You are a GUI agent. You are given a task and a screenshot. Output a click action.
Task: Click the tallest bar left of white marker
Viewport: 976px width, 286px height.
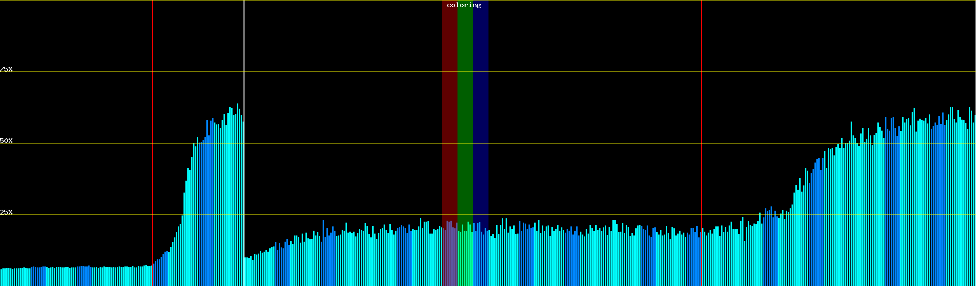pos(237,191)
